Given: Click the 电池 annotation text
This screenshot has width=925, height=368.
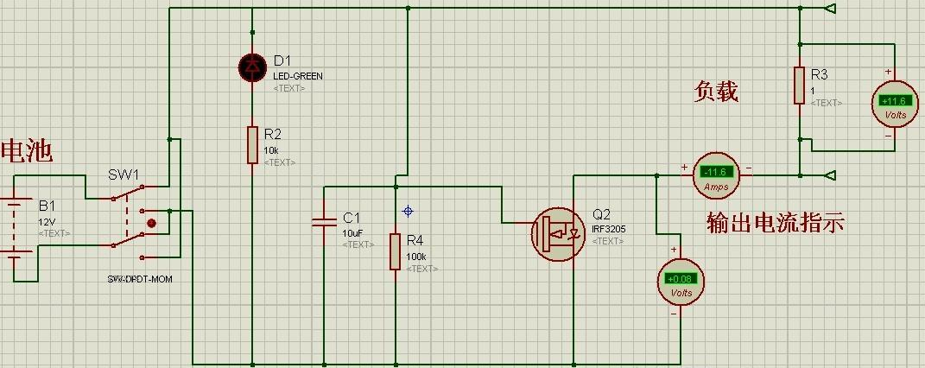Looking at the screenshot, I should tap(27, 151).
